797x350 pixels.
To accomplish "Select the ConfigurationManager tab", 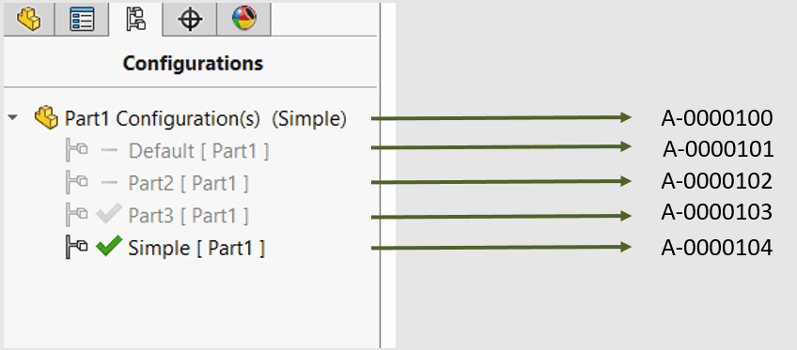I will coord(135,20).
